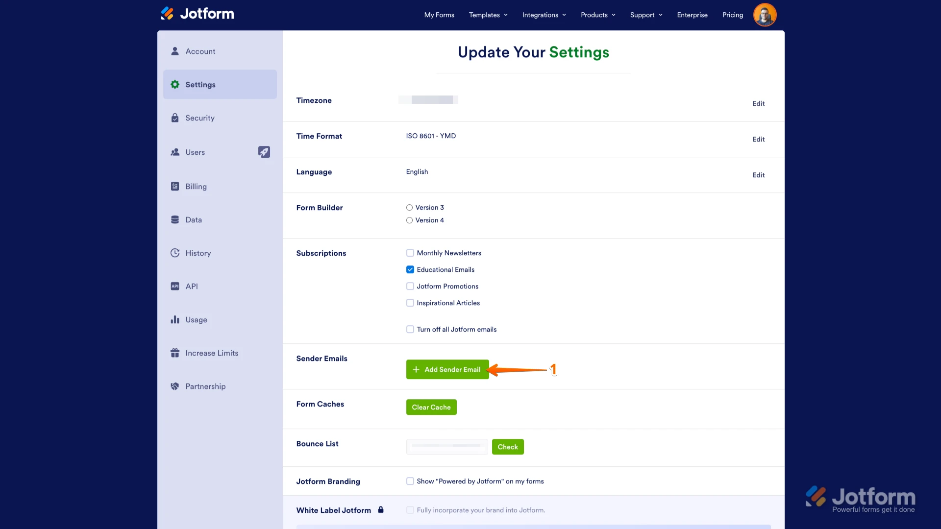Click the Bounce List email input field
Image resolution: width=941 pixels, height=529 pixels.
click(446, 446)
